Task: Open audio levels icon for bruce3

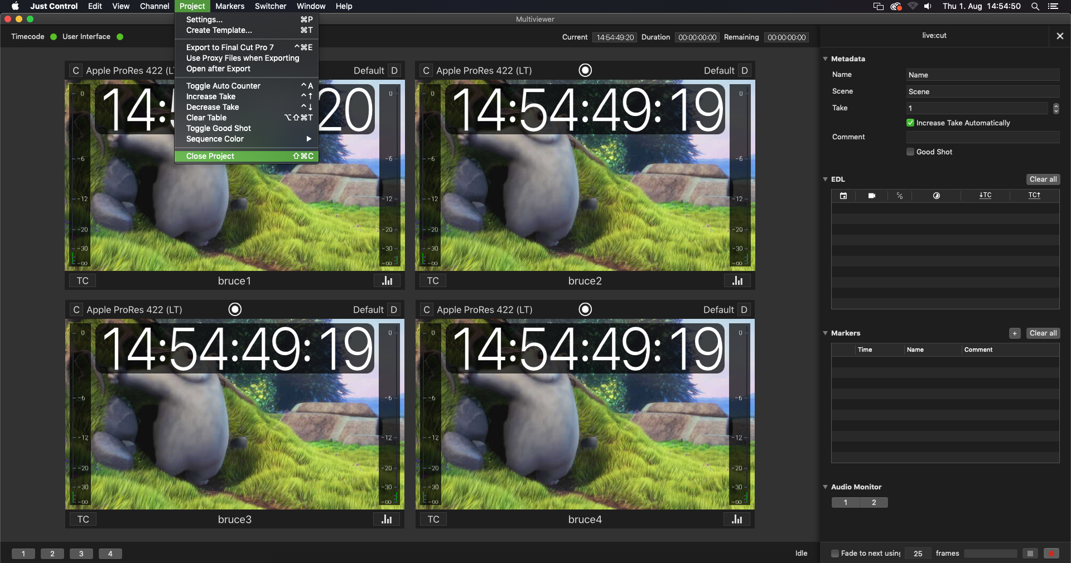Action: coord(387,520)
